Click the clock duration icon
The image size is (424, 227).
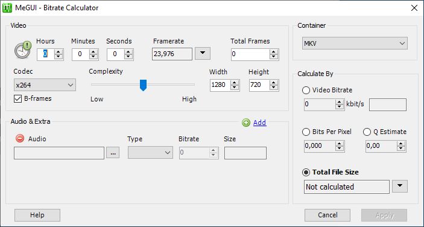(x=23, y=50)
